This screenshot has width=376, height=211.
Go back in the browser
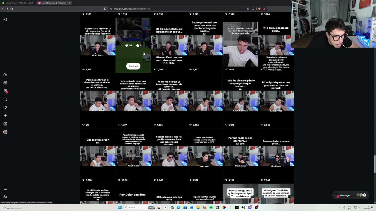pyautogui.click(x=3, y=9)
